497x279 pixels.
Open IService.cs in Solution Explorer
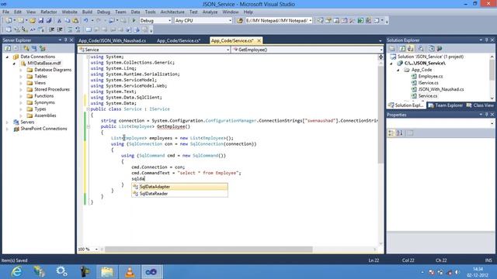tap(428, 83)
